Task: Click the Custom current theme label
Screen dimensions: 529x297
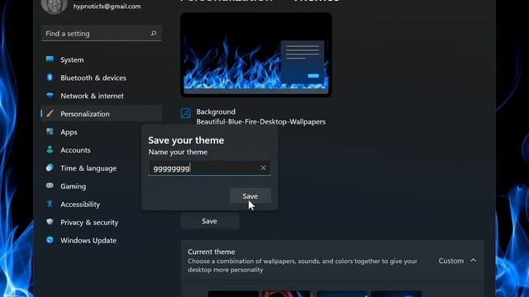Action: (451, 261)
